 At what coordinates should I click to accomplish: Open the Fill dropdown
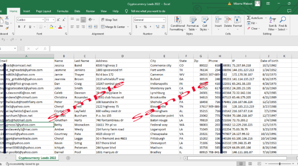252,23
